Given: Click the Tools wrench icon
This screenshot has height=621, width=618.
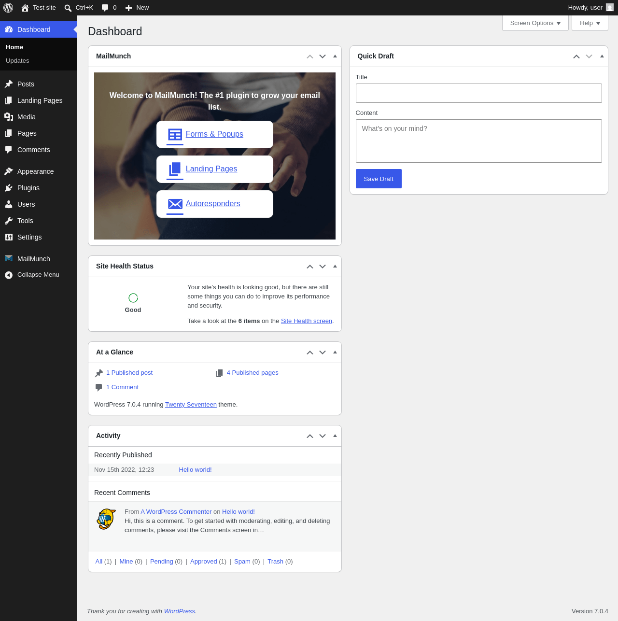Looking at the screenshot, I should tap(9, 221).
